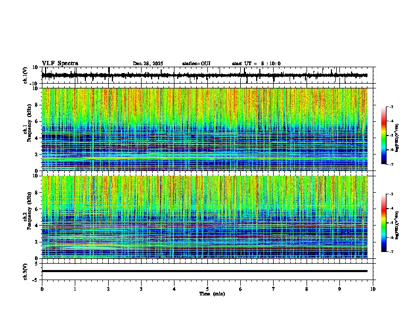Click time axis tick label "1"
The image size is (420, 324).
[75, 289]
